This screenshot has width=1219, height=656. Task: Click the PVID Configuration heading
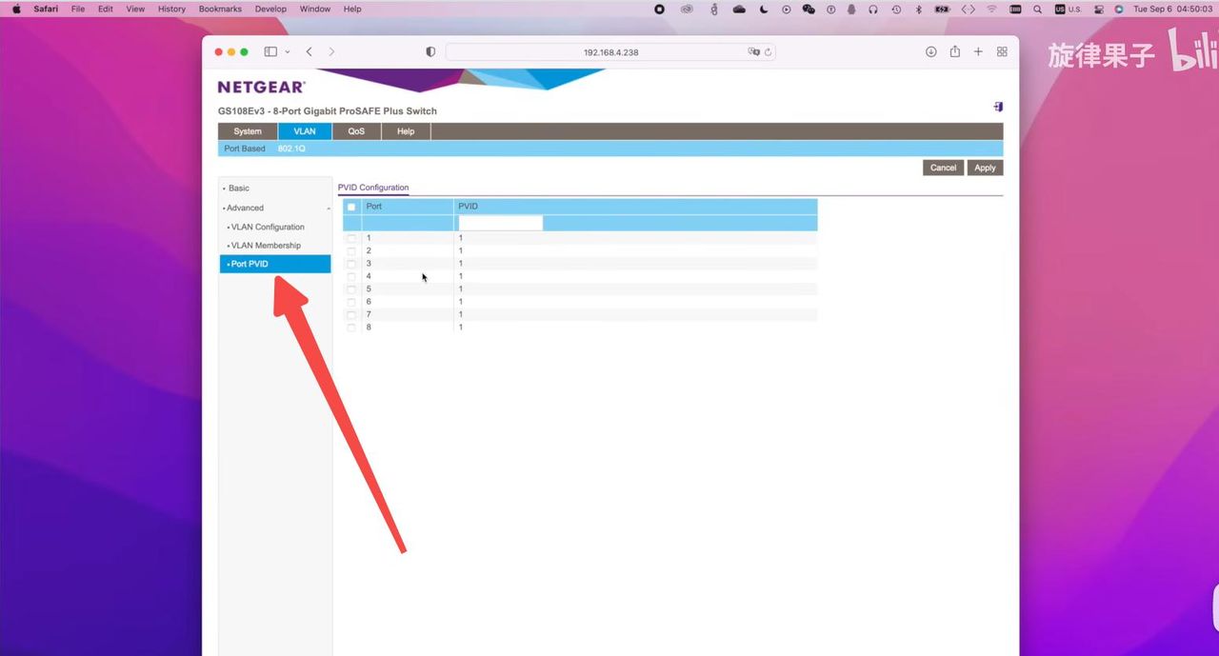click(x=373, y=188)
